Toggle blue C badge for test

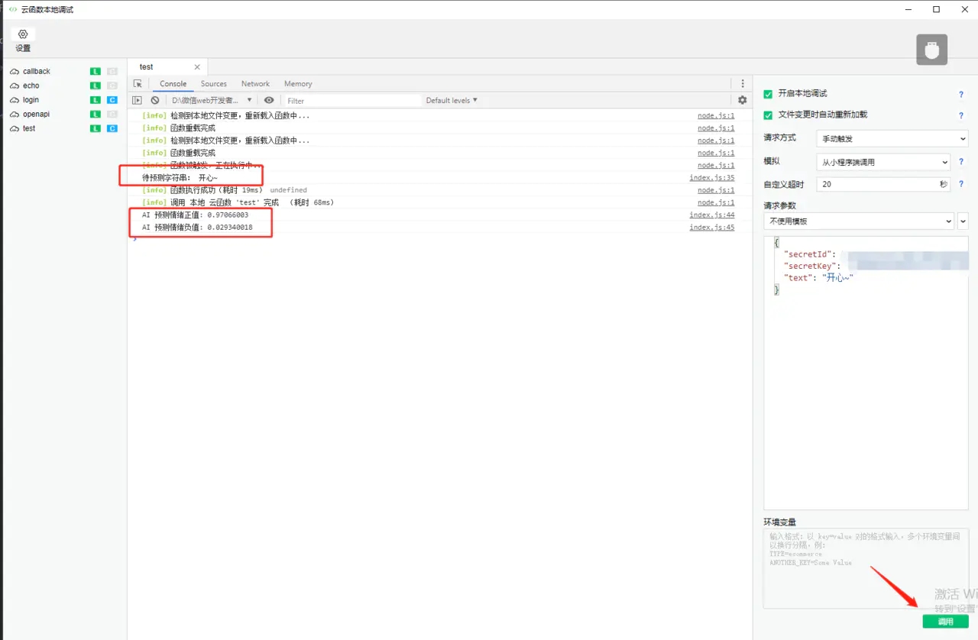click(x=112, y=128)
